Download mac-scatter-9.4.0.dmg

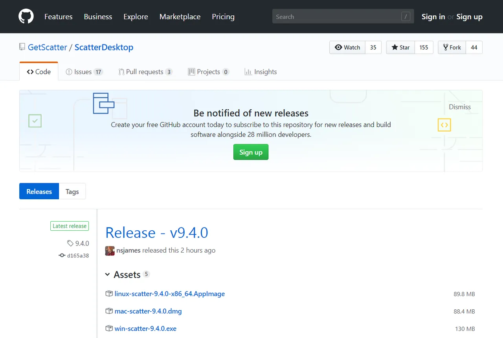(x=148, y=311)
